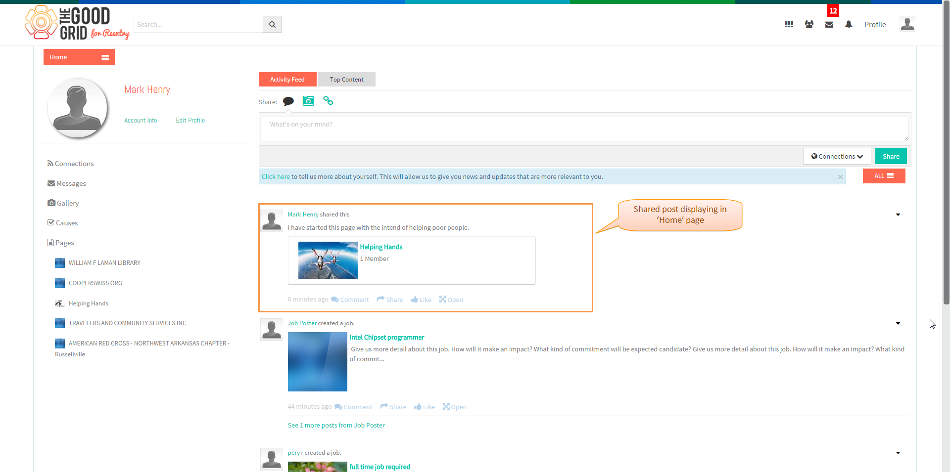Select the share photo camera icon
This screenshot has height=472, width=950.
[308, 101]
